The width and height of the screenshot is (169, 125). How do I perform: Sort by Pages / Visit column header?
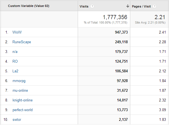[141, 6]
